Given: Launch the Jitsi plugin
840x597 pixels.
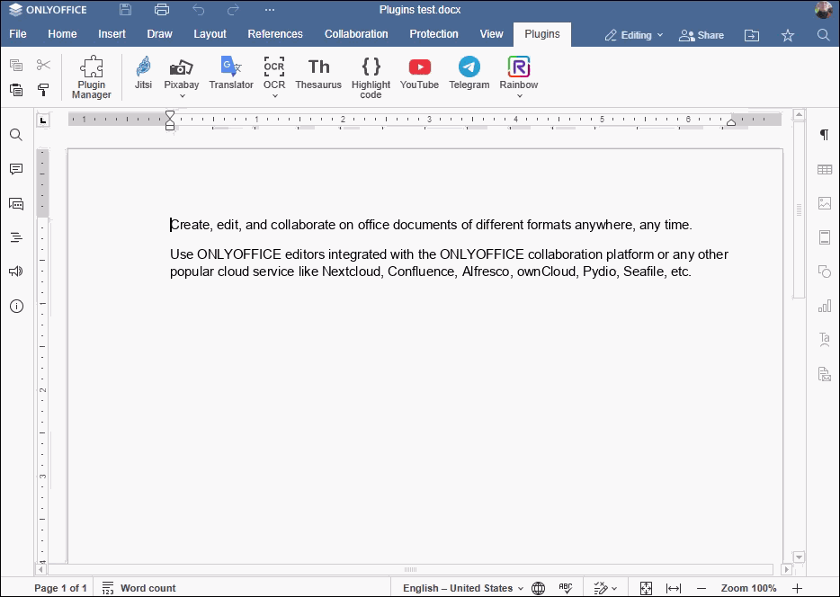Looking at the screenshot, I should click(143, 74).
